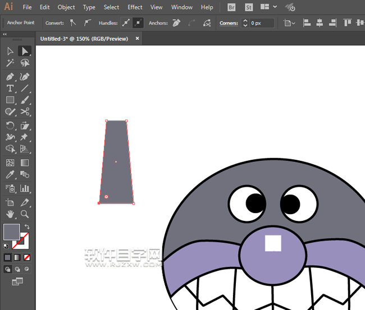Open the workspace arrangement dropdown
The image size is (365, 310).
click(268, 7)
